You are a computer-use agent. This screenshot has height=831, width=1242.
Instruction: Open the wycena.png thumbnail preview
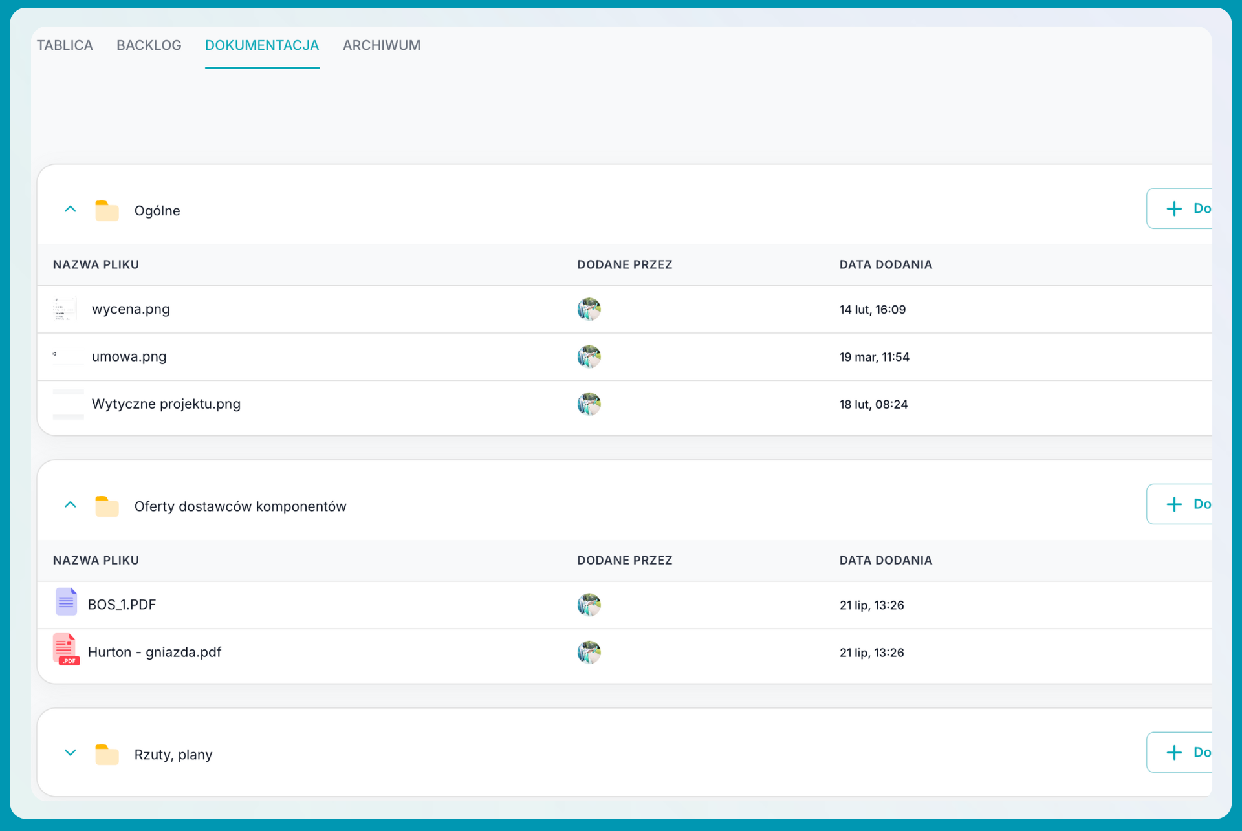pos(65,309)
